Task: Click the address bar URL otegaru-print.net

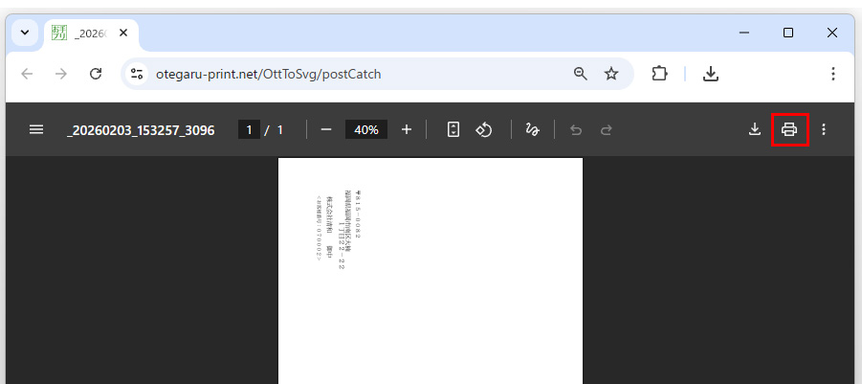Action: pyautogui.click(x=274, y=74)
